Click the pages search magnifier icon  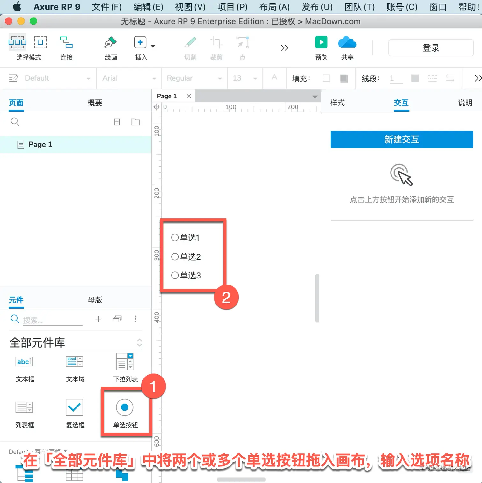(15, 122)
